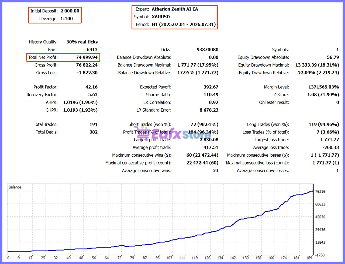
Task: Click the 76216 axis label on chart
Action: tap(320, 191)
